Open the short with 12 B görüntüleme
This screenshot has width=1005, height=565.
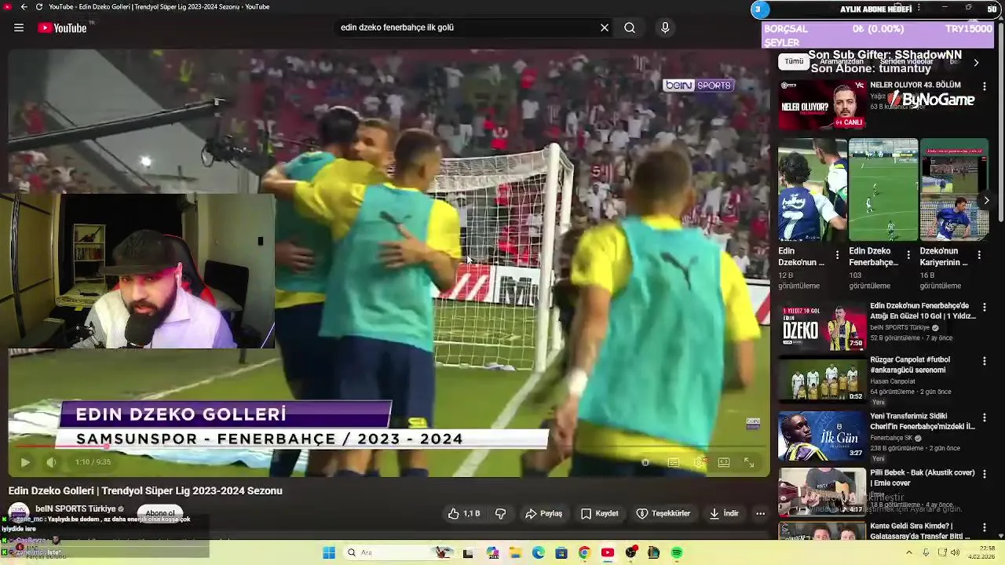coord(812,190)
